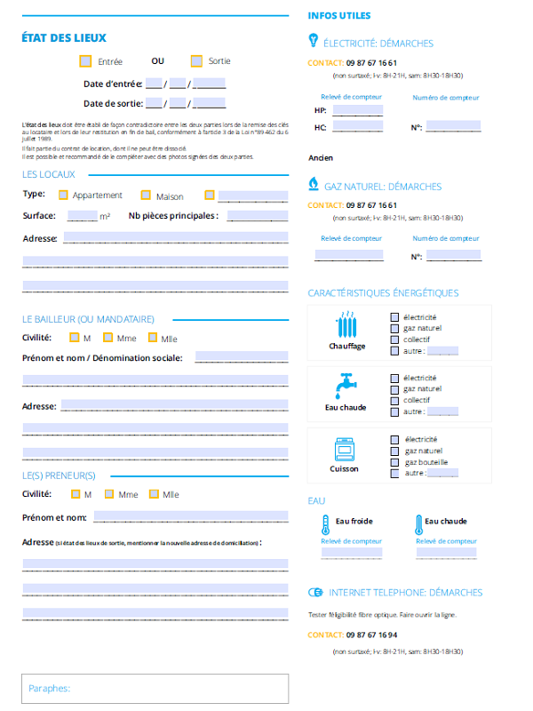This screenshot has height=711, width=533.
Task: Click the Eau chaude Relevé de compteur field under Eau
Action: coord(447,552)
